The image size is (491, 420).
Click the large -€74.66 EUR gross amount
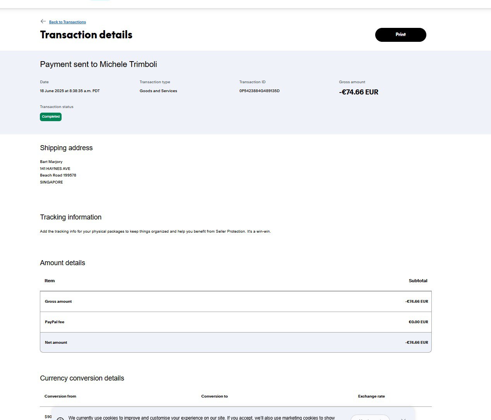point(359,92)
